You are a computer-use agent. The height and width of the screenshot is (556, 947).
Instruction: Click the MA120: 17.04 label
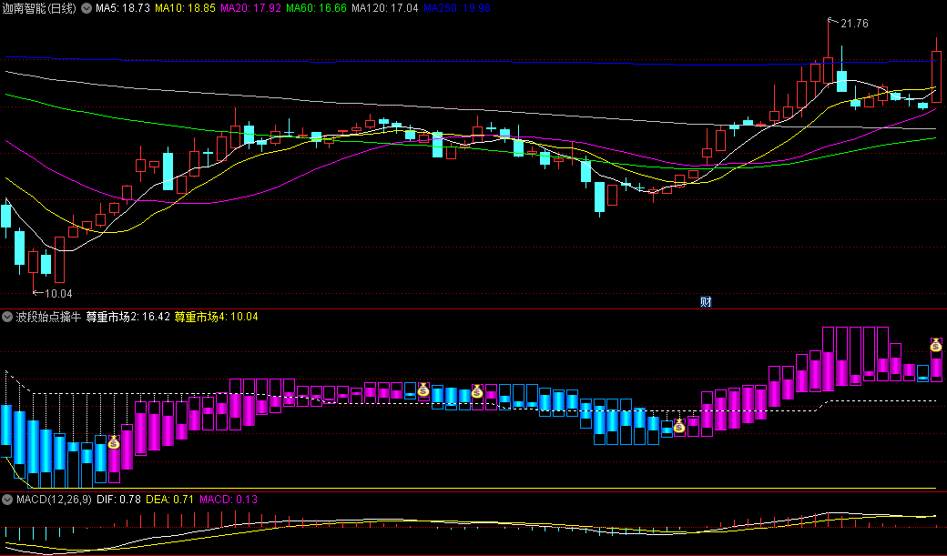pyautogui.click(x=384, y=8)
